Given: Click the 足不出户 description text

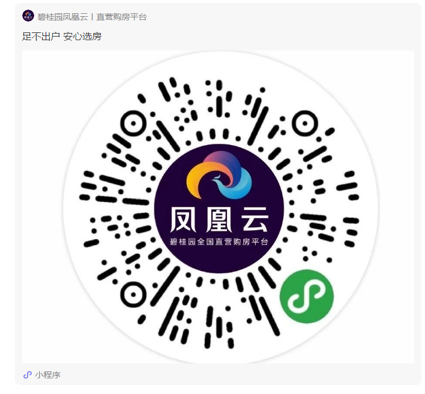Looking at the screenshot, I should coord(41,37).
